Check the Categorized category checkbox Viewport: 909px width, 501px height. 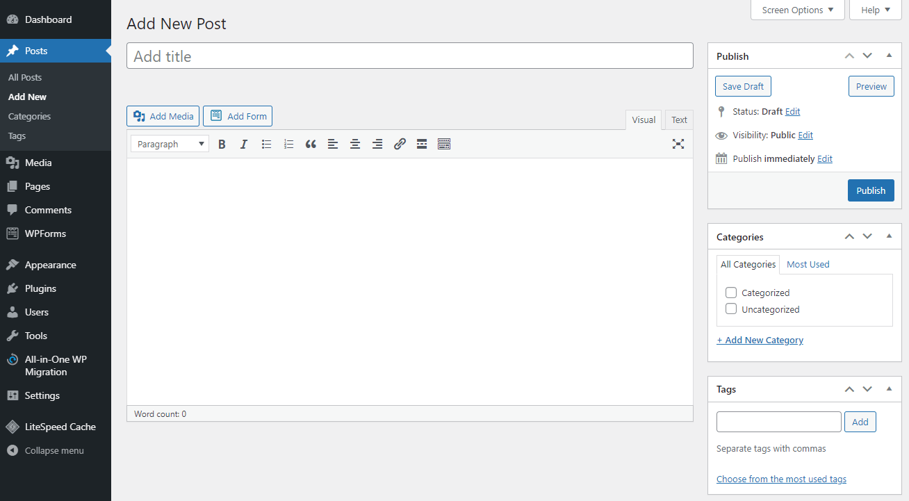click(730, 292)
